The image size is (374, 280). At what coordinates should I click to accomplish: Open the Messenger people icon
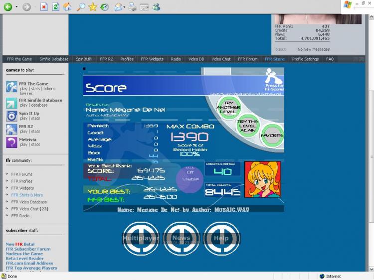pos(156,7)
